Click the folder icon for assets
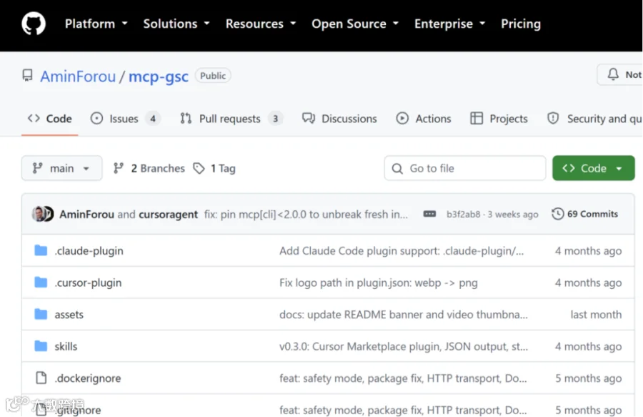 click(41, 315)
